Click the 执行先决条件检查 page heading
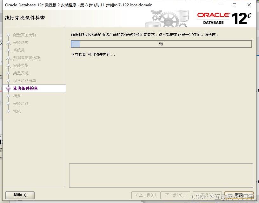 (25, 18)
